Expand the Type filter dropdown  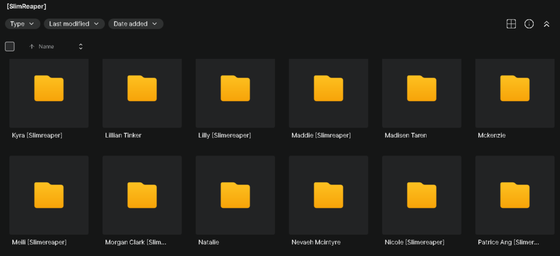click(22, 24)
